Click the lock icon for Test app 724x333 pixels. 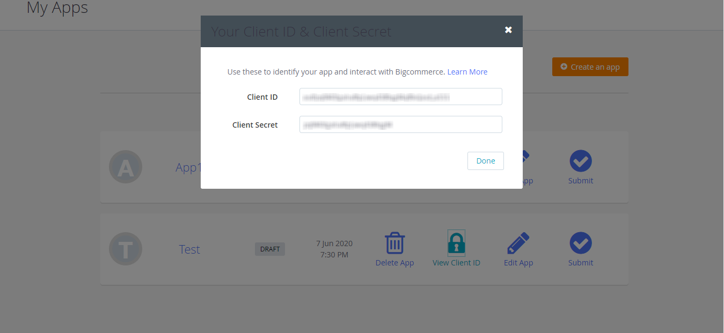pyautogui.click(x=456, y=242)
